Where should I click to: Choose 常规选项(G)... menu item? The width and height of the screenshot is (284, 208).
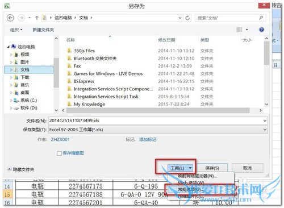click(x=191, y=190)
